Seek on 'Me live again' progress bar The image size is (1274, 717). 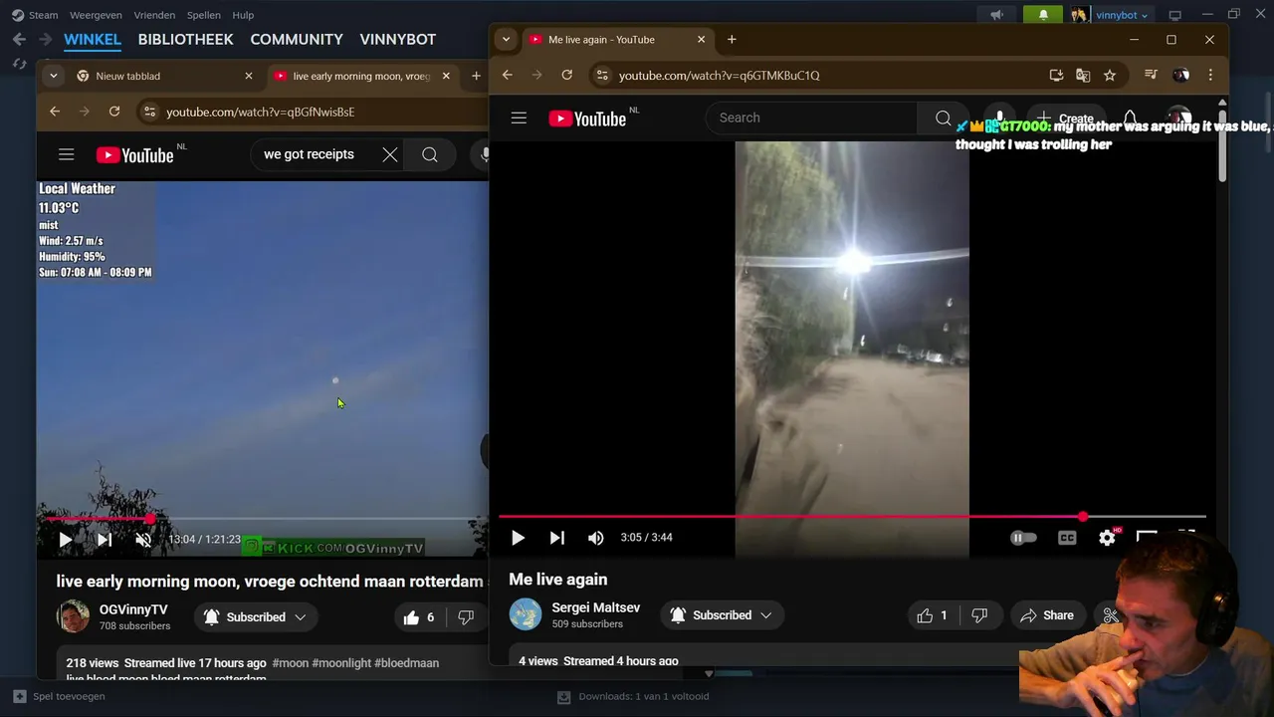852,517
